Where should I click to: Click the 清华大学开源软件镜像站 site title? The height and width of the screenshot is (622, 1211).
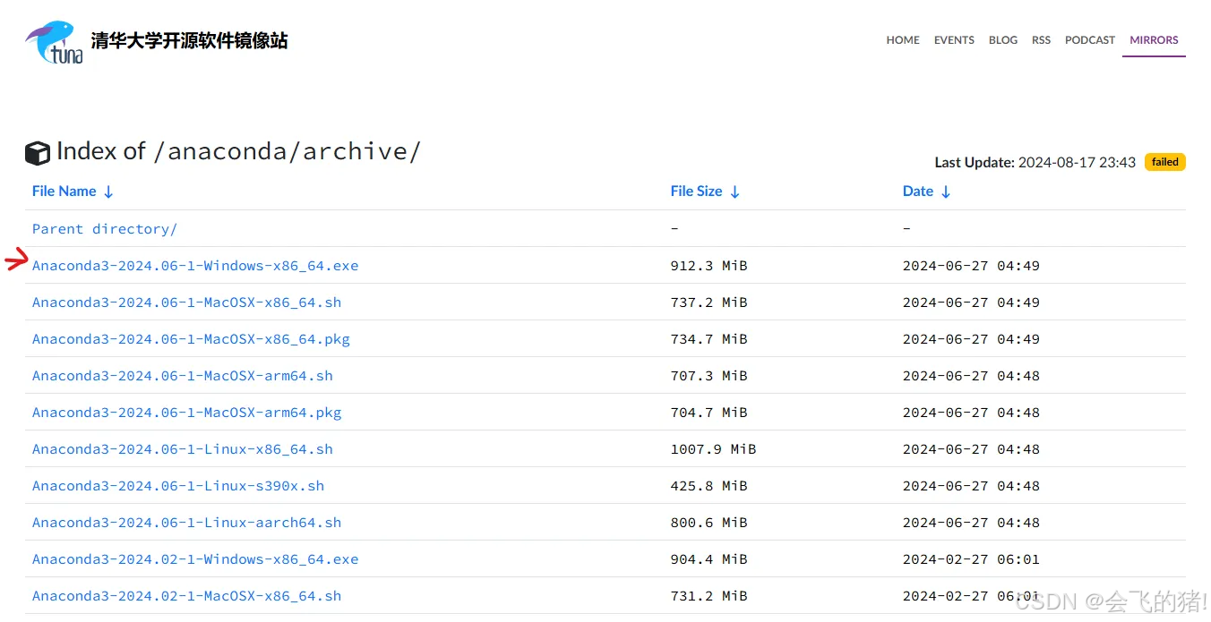pyautogui.click(x=189, y=40)
